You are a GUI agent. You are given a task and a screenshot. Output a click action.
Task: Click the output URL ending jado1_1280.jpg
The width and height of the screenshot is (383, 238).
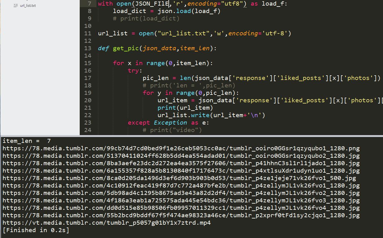[x=181, y=163]
